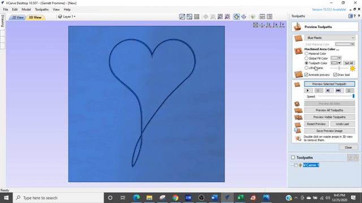Click the tile views toolbar icon
Screen dimensions: 362x203
click(x=189, y=16)
